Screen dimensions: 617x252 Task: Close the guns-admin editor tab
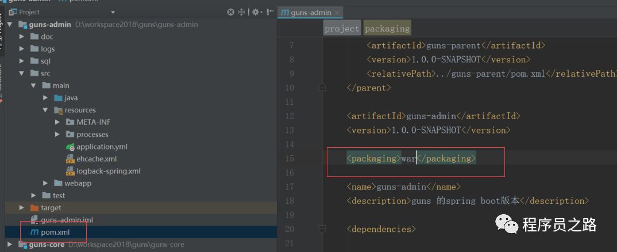[x=337, y=12]
